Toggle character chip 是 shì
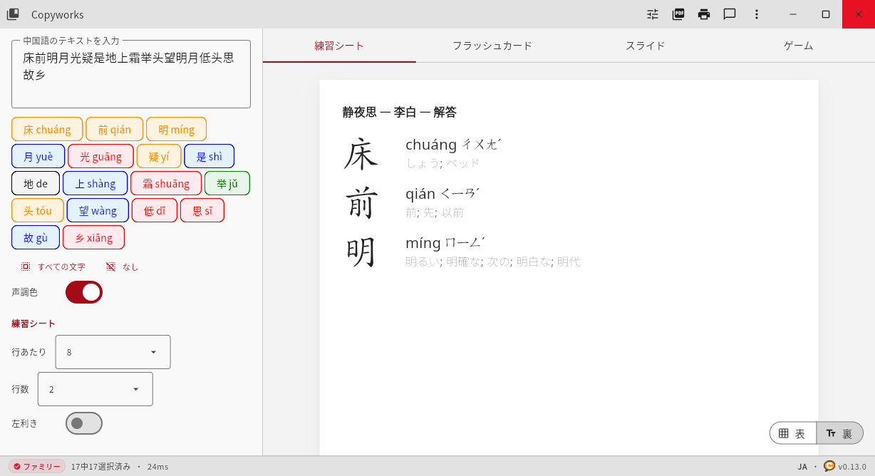875x476 pixels. coord(209,156)
